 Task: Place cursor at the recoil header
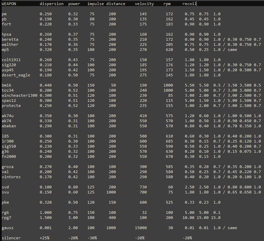(x=189, y=4)
